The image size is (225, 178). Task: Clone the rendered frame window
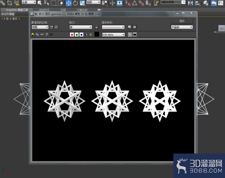(x=42, y=34)
